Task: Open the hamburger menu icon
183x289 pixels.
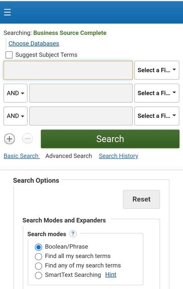Action: pos(7,12)
